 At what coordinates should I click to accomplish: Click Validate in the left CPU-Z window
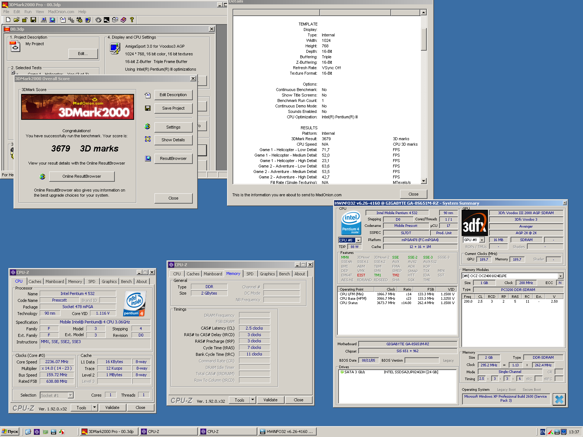(x=112, y=408)
